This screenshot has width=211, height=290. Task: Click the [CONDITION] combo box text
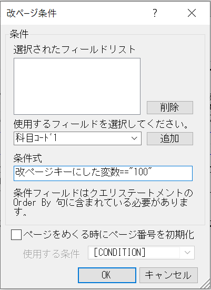[119, 252]
